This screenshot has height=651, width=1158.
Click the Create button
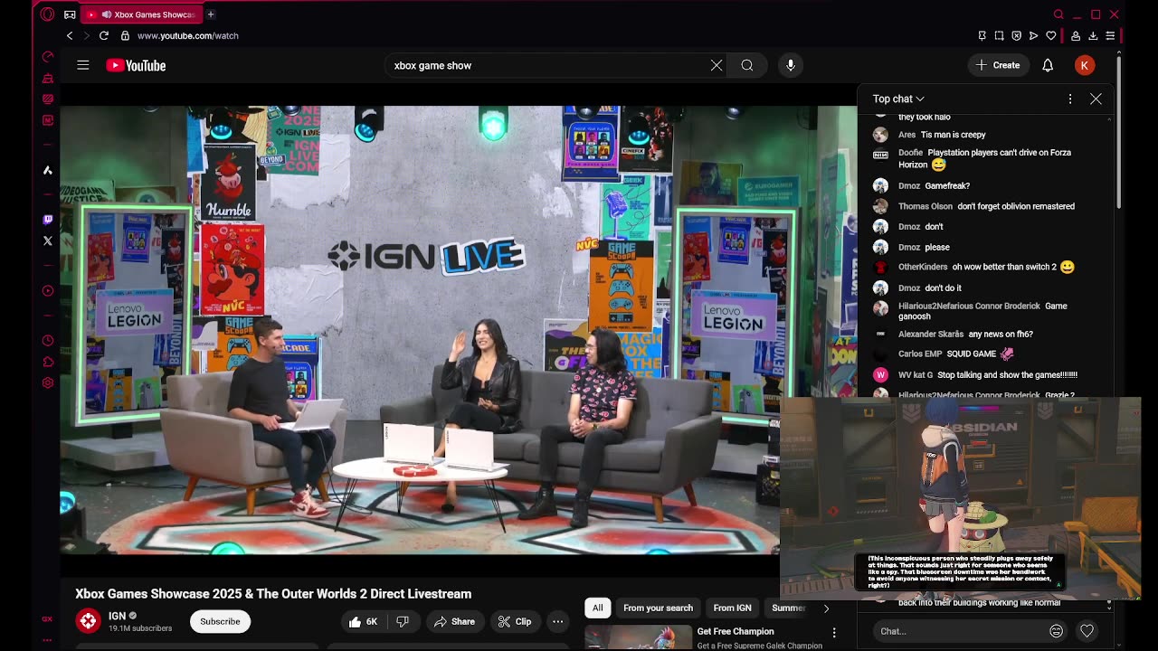tap(998, 65)
